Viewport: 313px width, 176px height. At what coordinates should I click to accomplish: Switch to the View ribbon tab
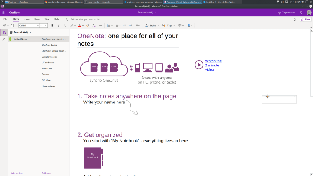[x=47, y=19]
